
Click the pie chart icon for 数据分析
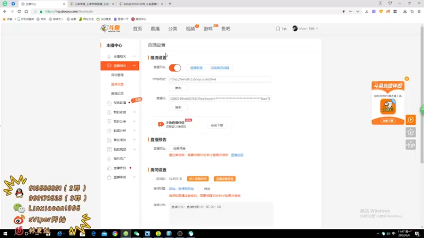pos(109,131)
